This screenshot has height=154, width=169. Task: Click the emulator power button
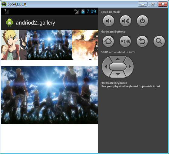point(142,21)
